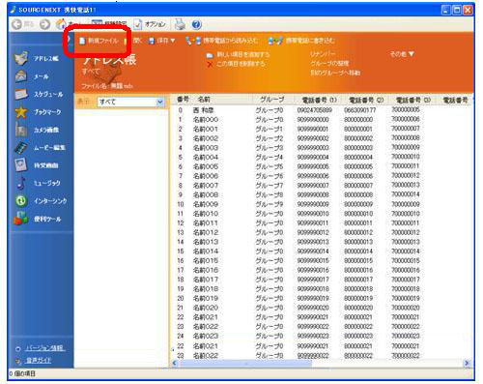Click the printer icon in toolbar
Screen dimensions: 483x384
(180, 24)
